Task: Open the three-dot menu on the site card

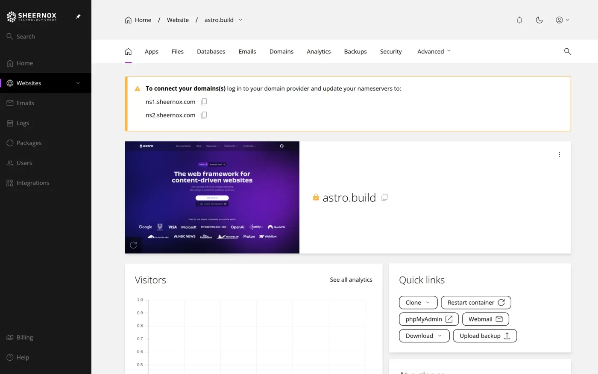Action: click(559, 155)
